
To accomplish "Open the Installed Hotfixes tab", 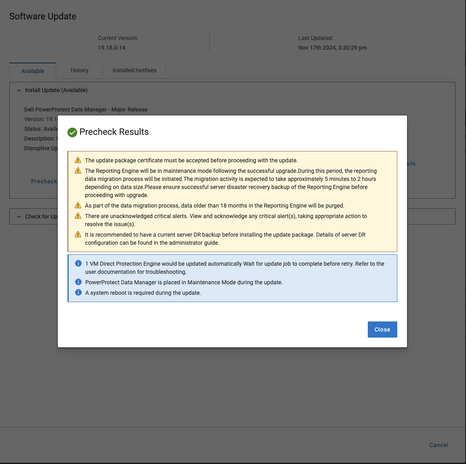I will click(x=134, y=70).
